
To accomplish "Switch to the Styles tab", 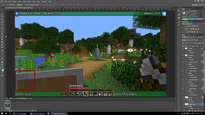I will pyautogui.click(x=191, y=22).
